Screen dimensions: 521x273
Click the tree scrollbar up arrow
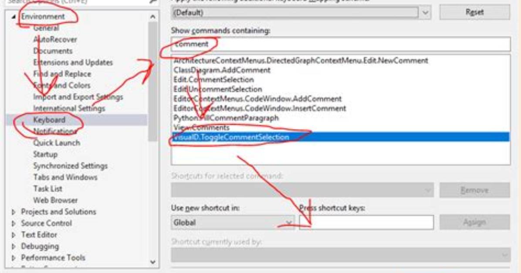pyautogui.click(x=152, y=17)
